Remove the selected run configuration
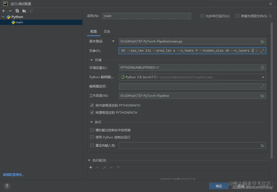The height and width of the screenshot is (192, 277). 10,11
